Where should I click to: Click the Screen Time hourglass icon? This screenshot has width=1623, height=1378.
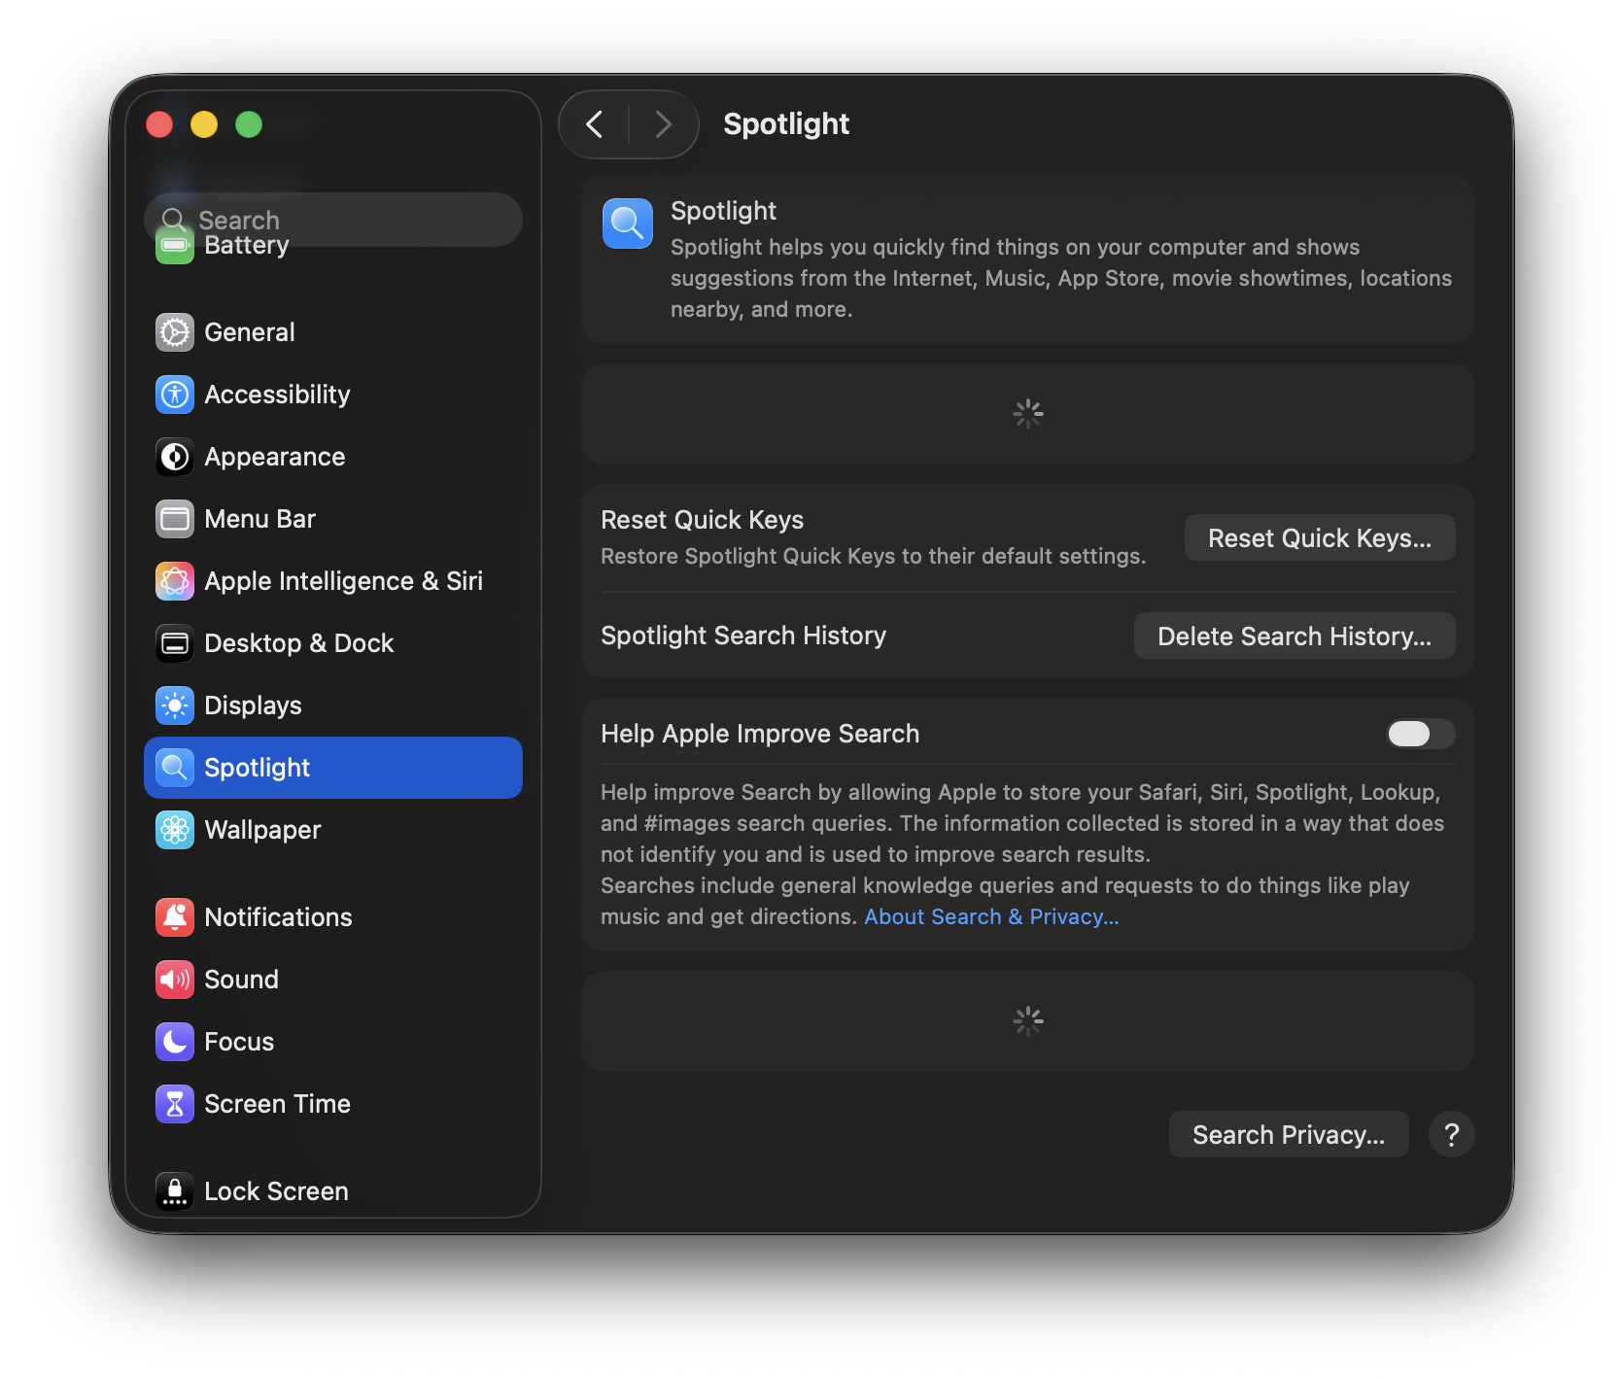pos(175,1104)
